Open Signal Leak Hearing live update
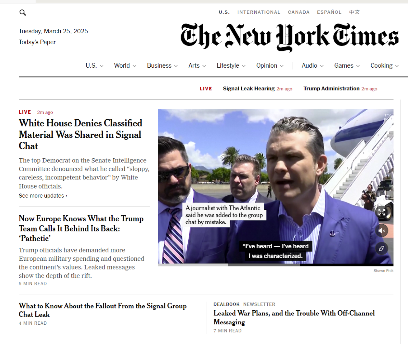The width and height of the screenshot is (408, 344). [x=249, y=88]
